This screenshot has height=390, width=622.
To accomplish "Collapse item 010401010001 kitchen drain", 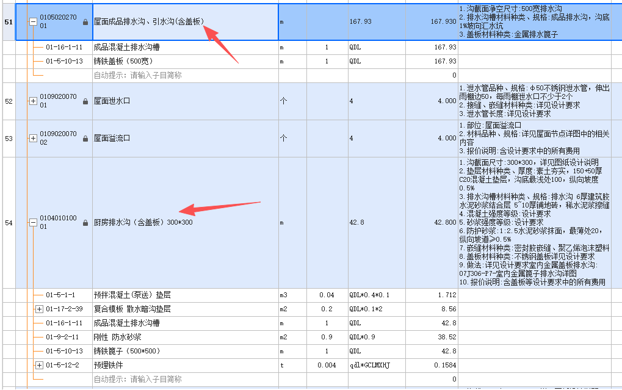I will point(34,223).
